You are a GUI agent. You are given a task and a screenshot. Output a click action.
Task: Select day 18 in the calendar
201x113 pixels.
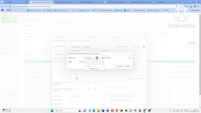point(92,62)
